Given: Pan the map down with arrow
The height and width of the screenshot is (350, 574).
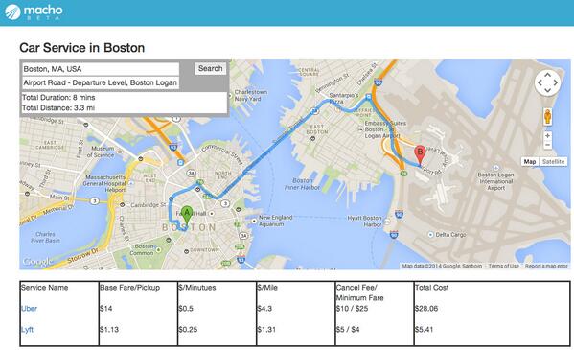Looking at the screenshot, I should click(547, 90).
